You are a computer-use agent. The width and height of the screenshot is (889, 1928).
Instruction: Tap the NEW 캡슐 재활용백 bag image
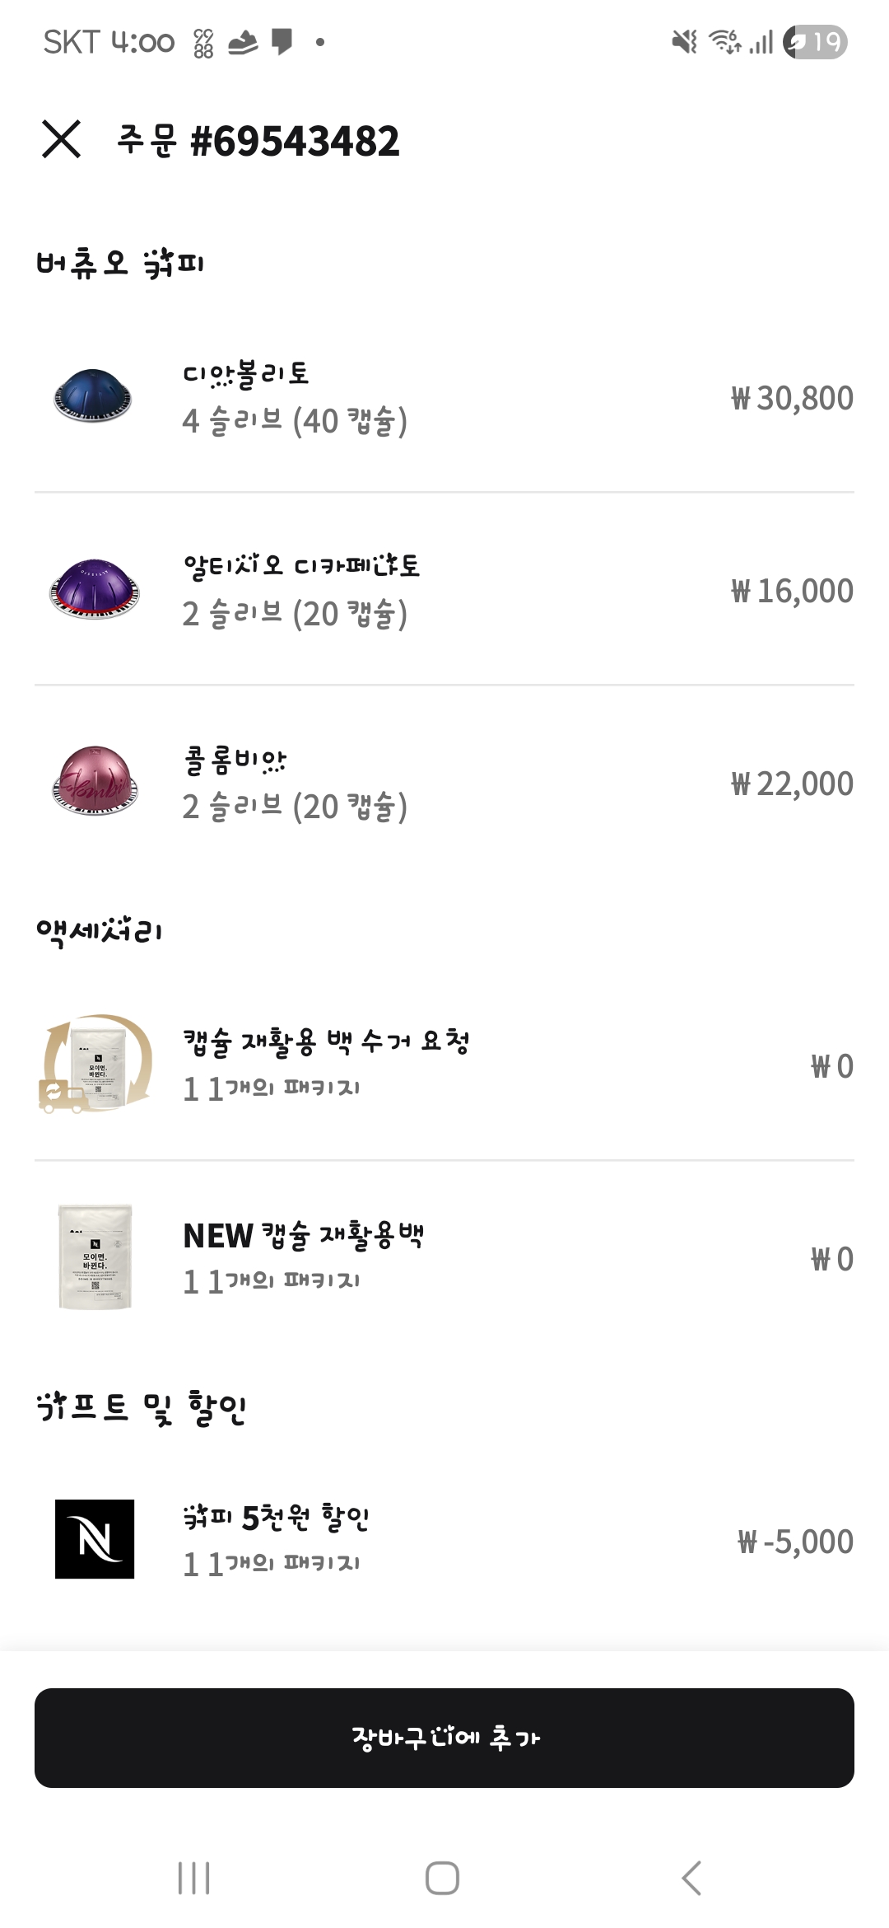coord(95,1257)
